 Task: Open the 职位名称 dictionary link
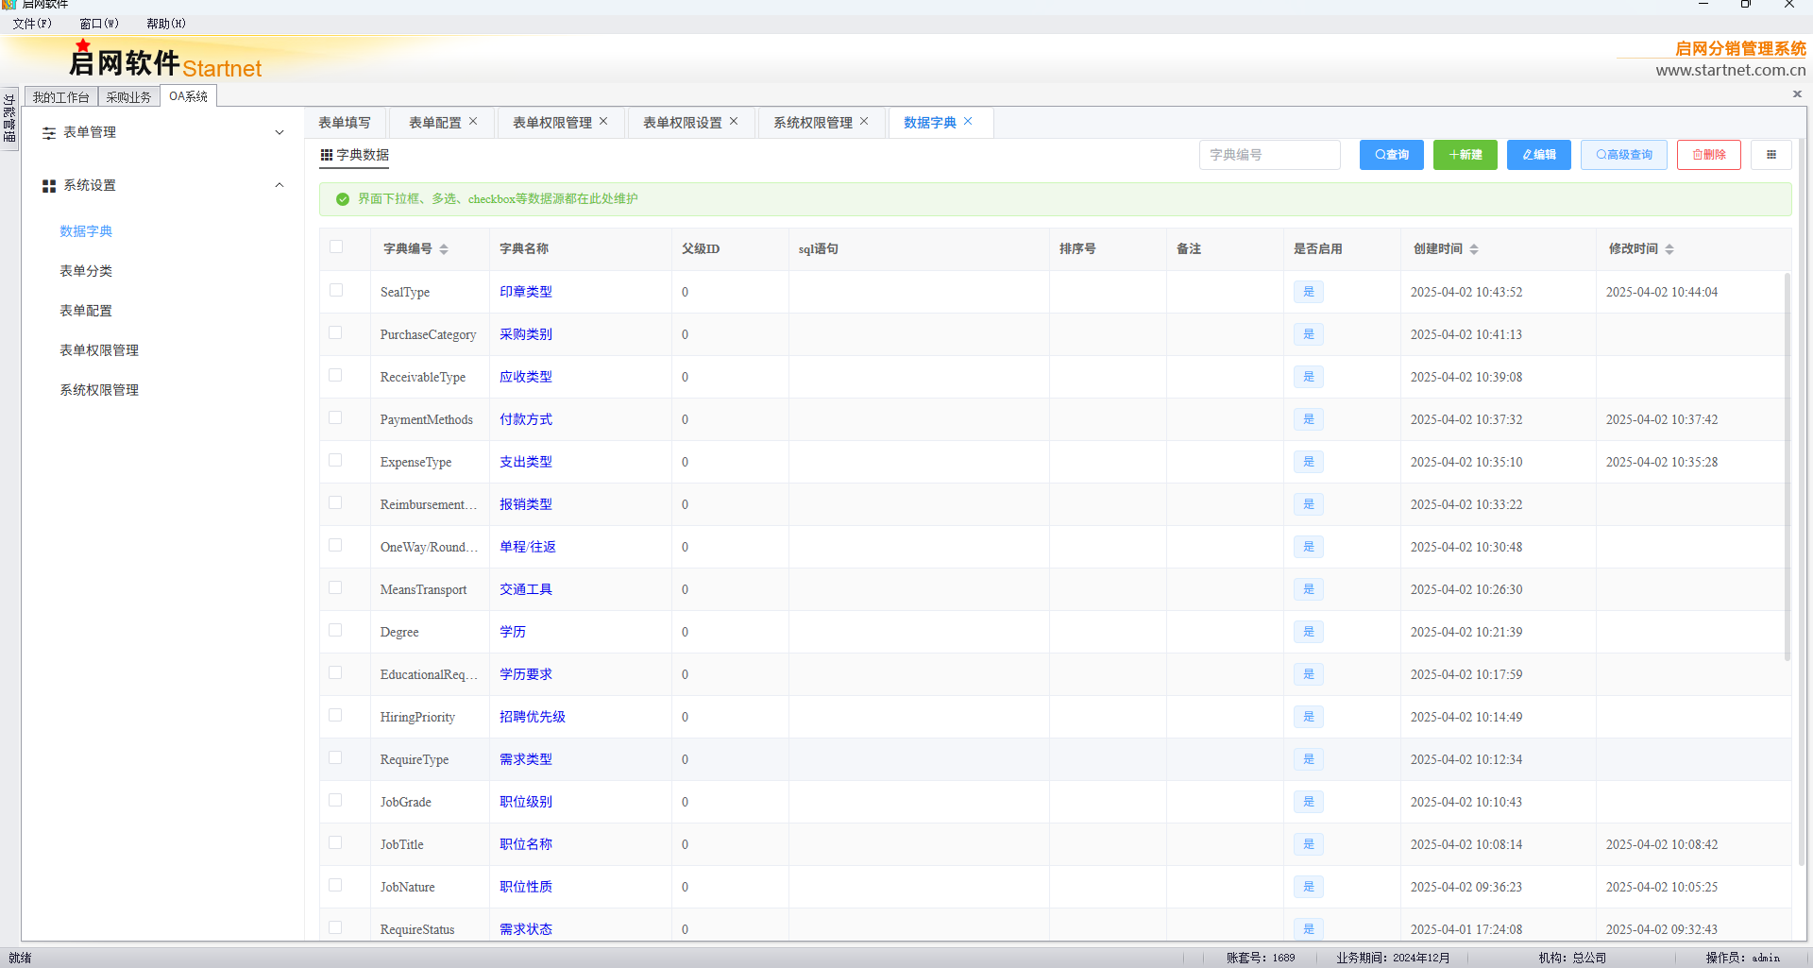coord(526,844)
